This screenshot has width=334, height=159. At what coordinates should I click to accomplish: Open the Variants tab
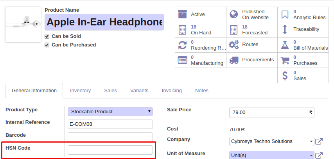coord(139,91)
